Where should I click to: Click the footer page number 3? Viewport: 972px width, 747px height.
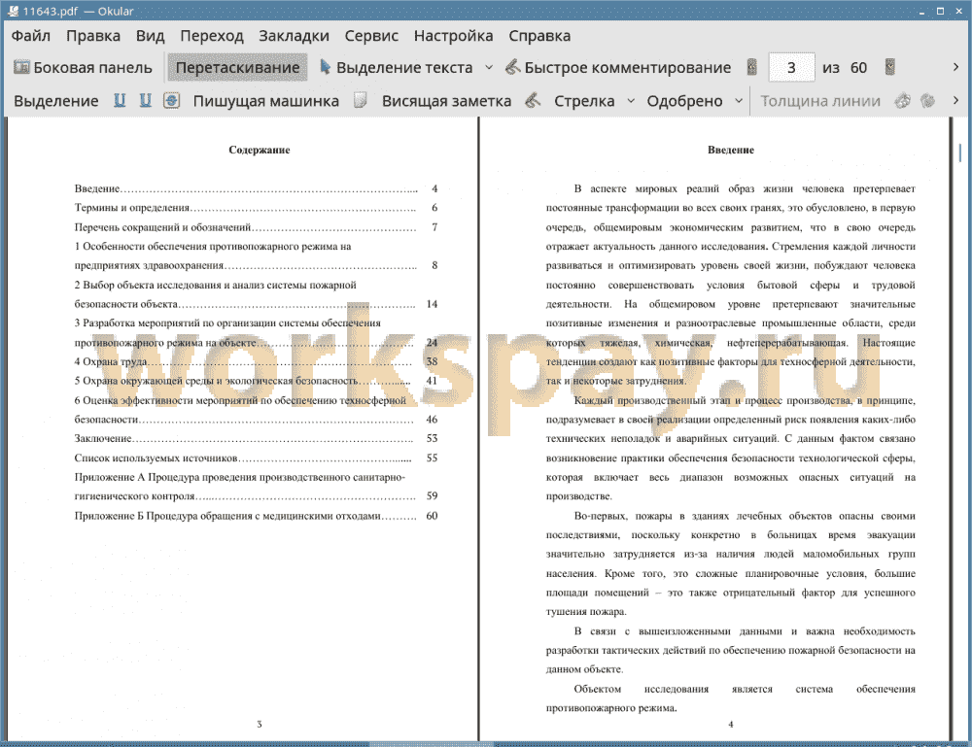(x=260, y=724)
